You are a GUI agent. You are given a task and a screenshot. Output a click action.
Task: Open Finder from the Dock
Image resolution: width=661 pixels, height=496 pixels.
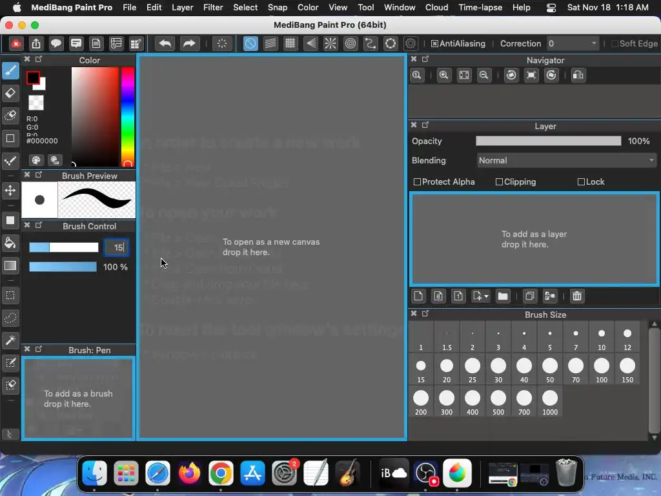(x=94, y=473)
